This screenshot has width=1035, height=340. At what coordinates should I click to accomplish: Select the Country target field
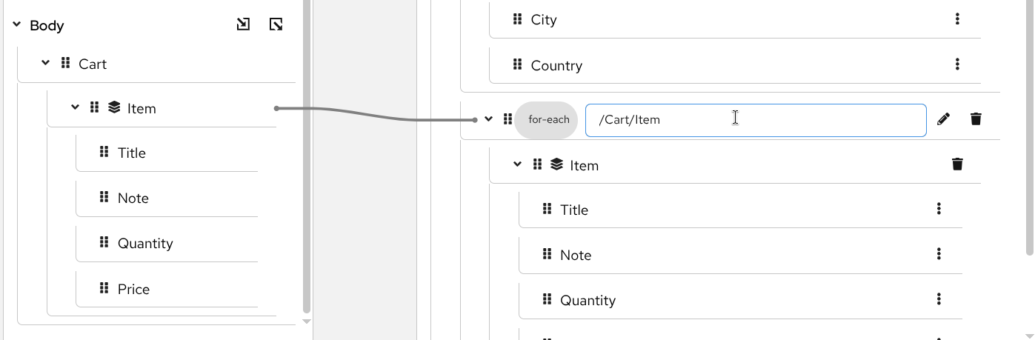tap(556, 66)
